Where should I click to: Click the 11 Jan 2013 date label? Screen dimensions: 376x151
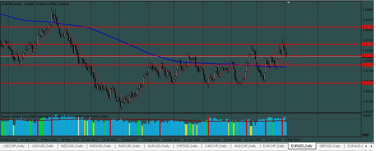(273, 139)
